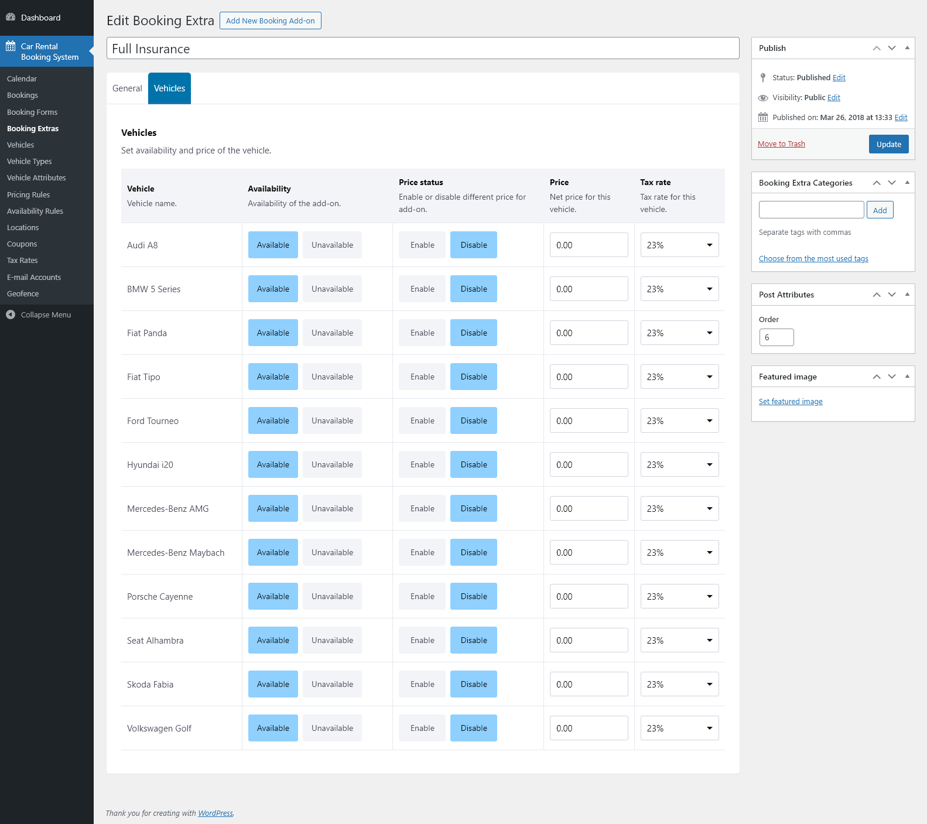Switch to the General tab
The image size is (927, 824).
127,88
